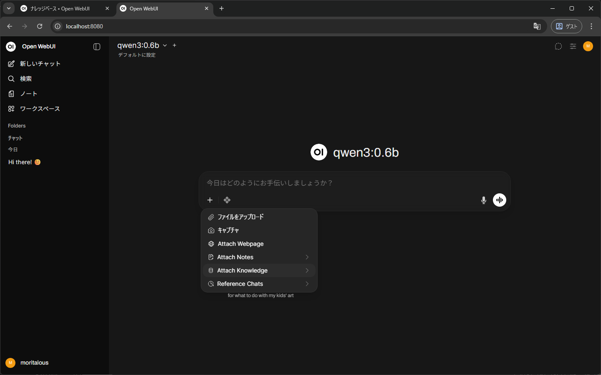This screenshot has height=375, width=601.
Task: Click the globe icon beside Attach Webpage
Action: [211, 244]
